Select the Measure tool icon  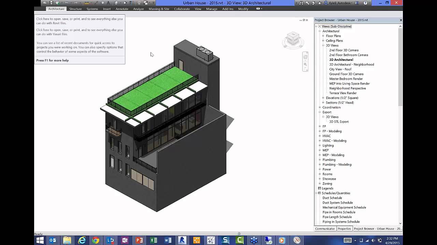point(87,3)
